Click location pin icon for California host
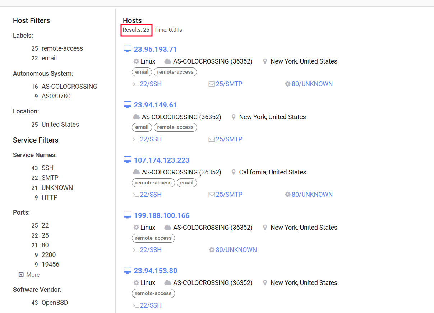 tap(234, 172)
